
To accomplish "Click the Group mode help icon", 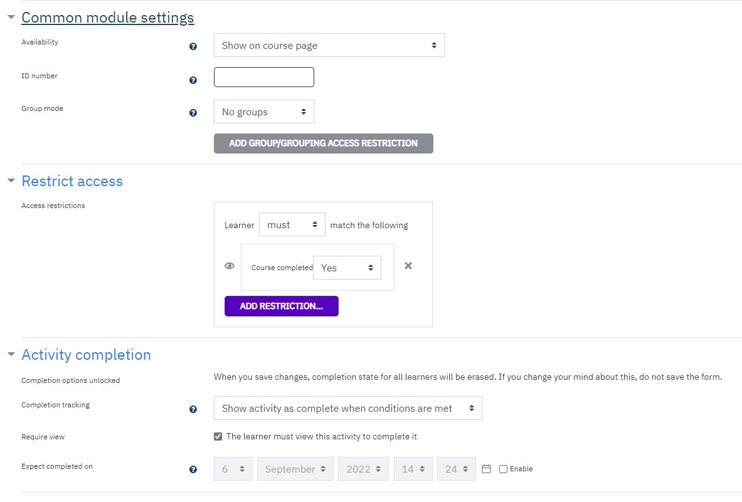I will (x=193, y=113).
